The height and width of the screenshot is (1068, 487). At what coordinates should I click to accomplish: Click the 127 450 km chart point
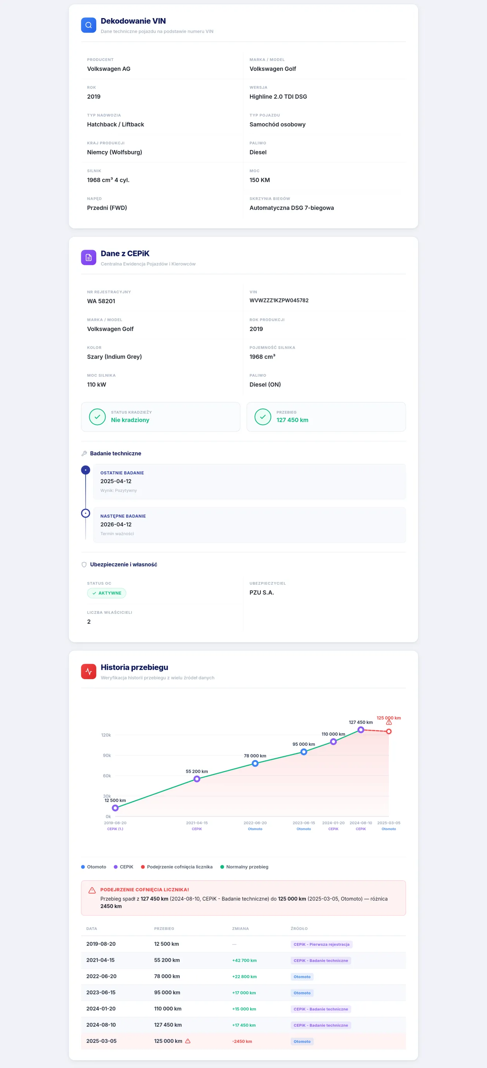[x=361, y=730]
